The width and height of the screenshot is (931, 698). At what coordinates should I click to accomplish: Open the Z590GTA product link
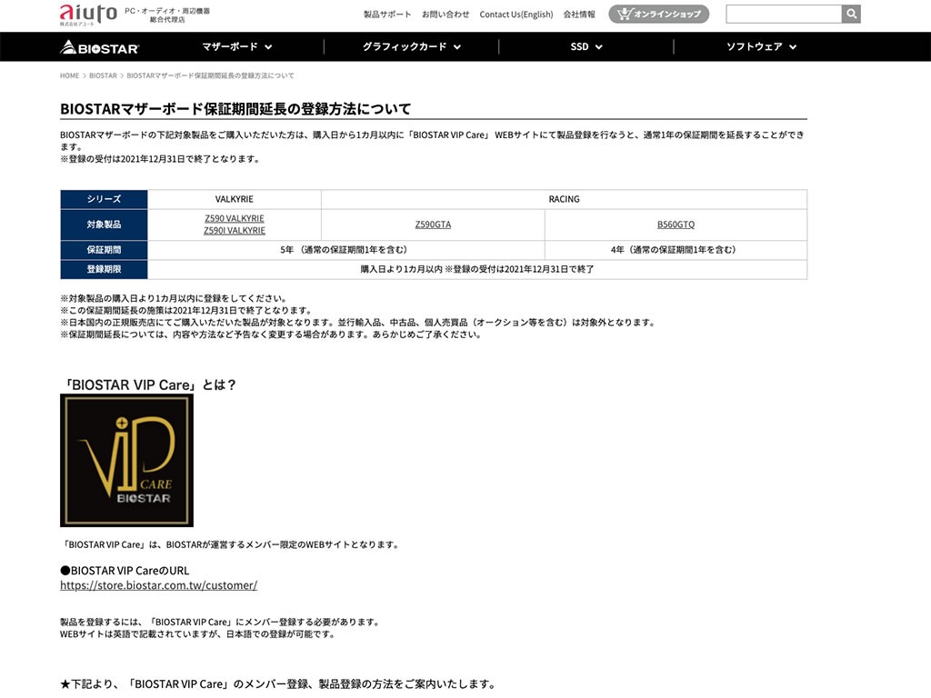tap(433, 224)
